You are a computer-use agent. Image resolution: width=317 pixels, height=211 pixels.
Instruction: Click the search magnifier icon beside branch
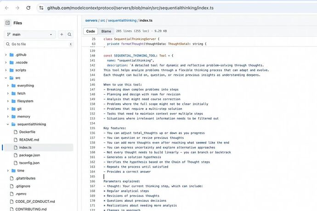(x=70, y=34)
